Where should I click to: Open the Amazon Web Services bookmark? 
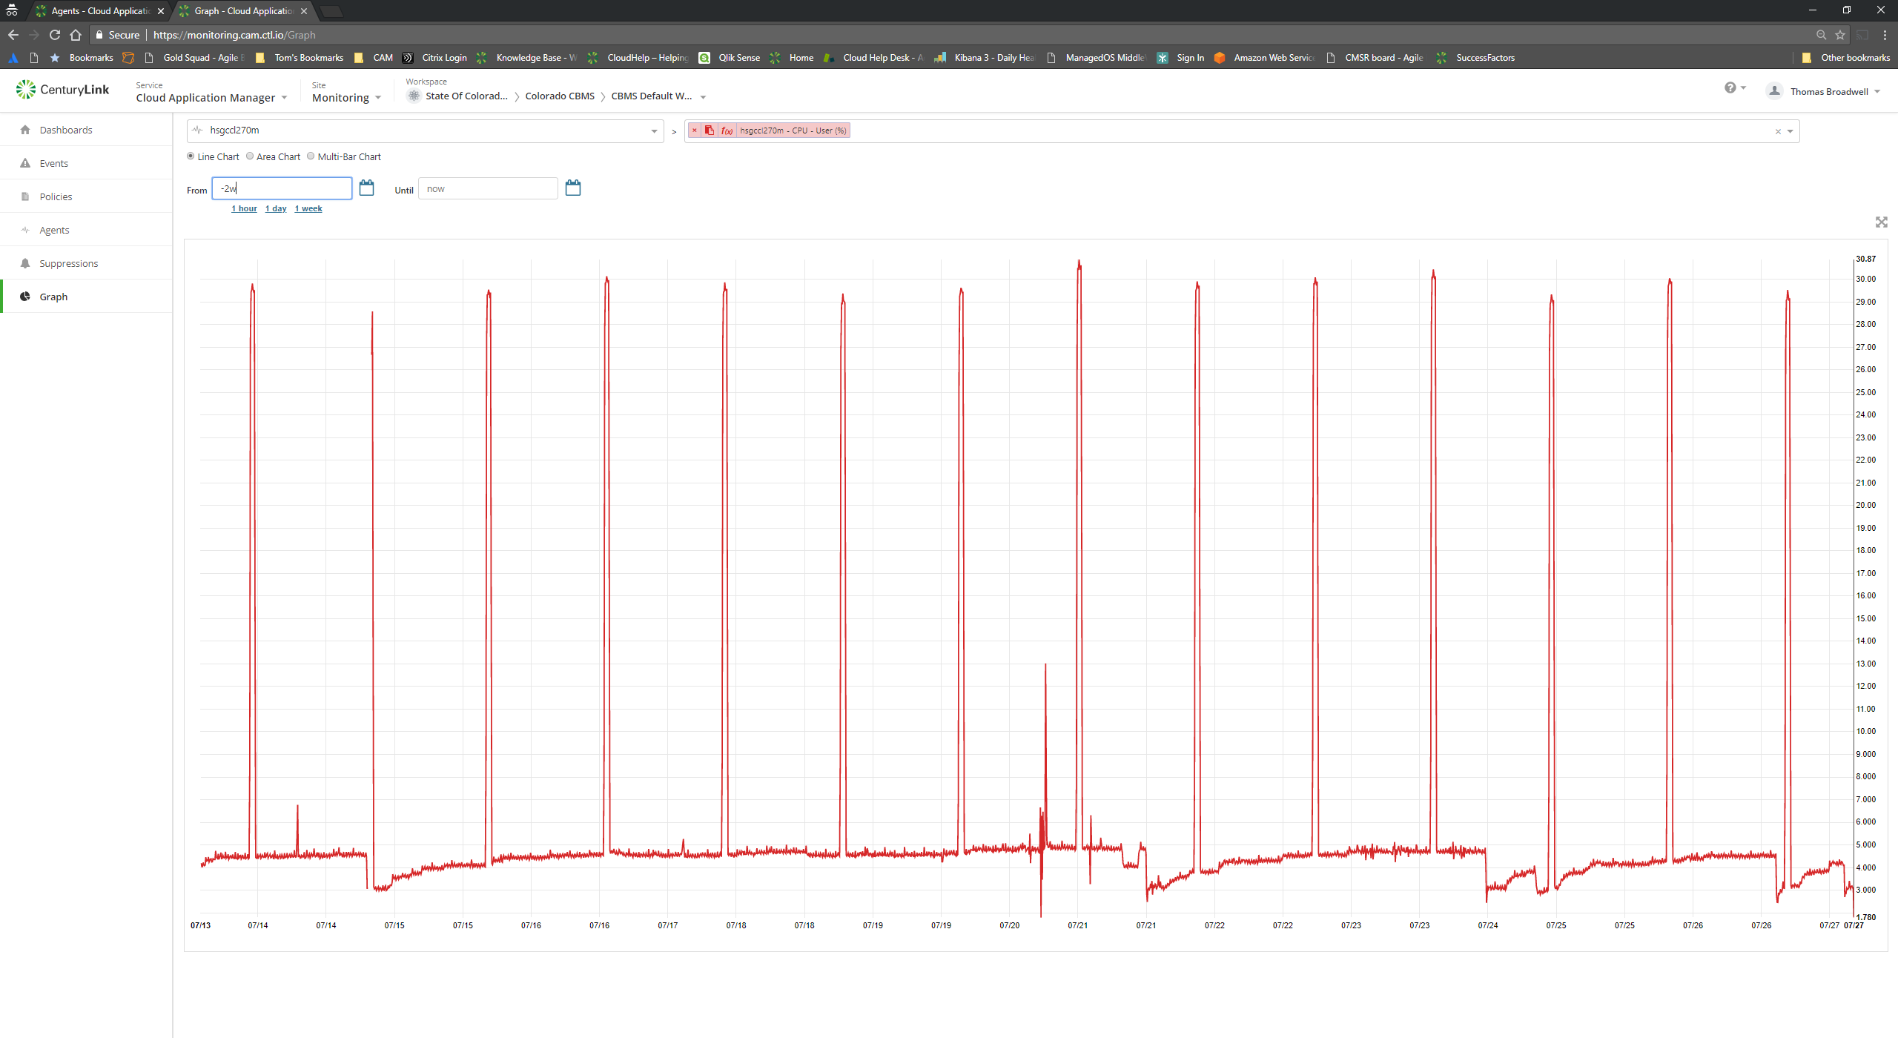point(1265,58)
